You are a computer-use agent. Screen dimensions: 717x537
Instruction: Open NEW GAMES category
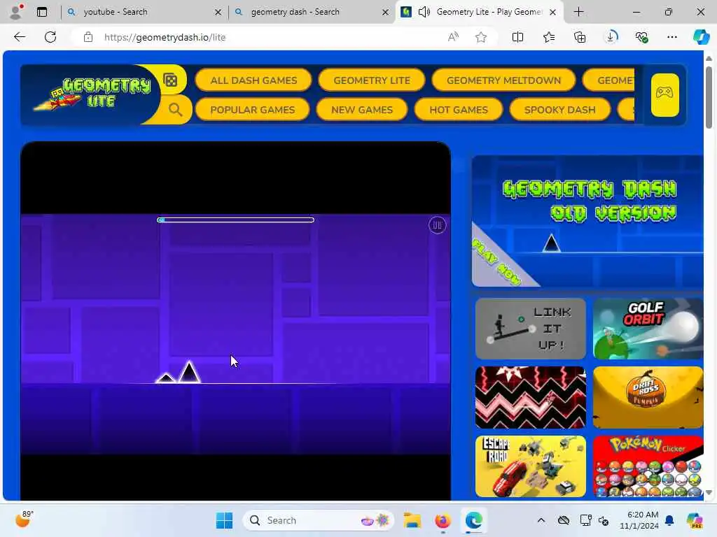[362, 110]
